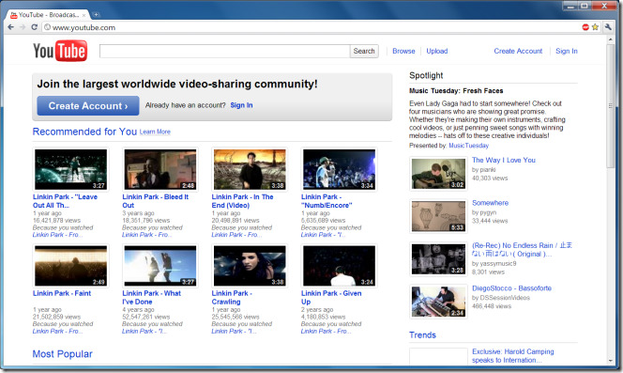Open the What I've Done video thumbnail

point(160,266)
